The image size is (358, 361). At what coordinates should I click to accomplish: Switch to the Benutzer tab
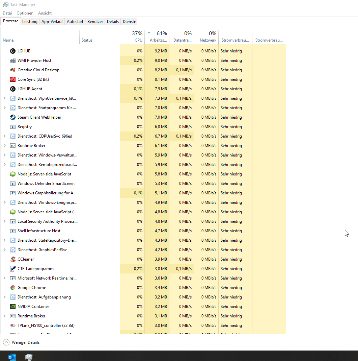point(95,21)
